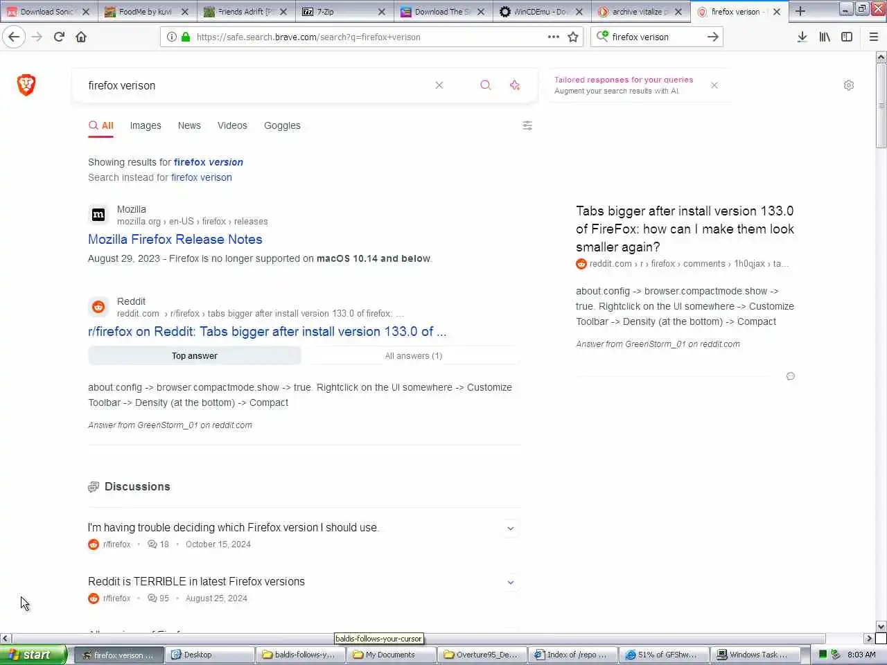Click the 'Discussions' section heading
The height and width of the screenshot is (665, 887).
(x=137, y=486)
